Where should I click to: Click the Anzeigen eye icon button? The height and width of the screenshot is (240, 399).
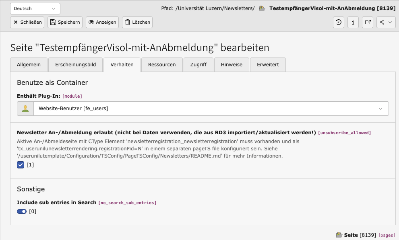pyautogui.click(x=102, y=23)
